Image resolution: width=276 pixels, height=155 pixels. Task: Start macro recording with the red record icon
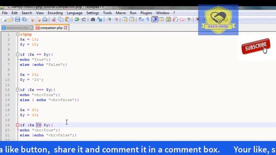pyautogui.click(x=198, y=19)
